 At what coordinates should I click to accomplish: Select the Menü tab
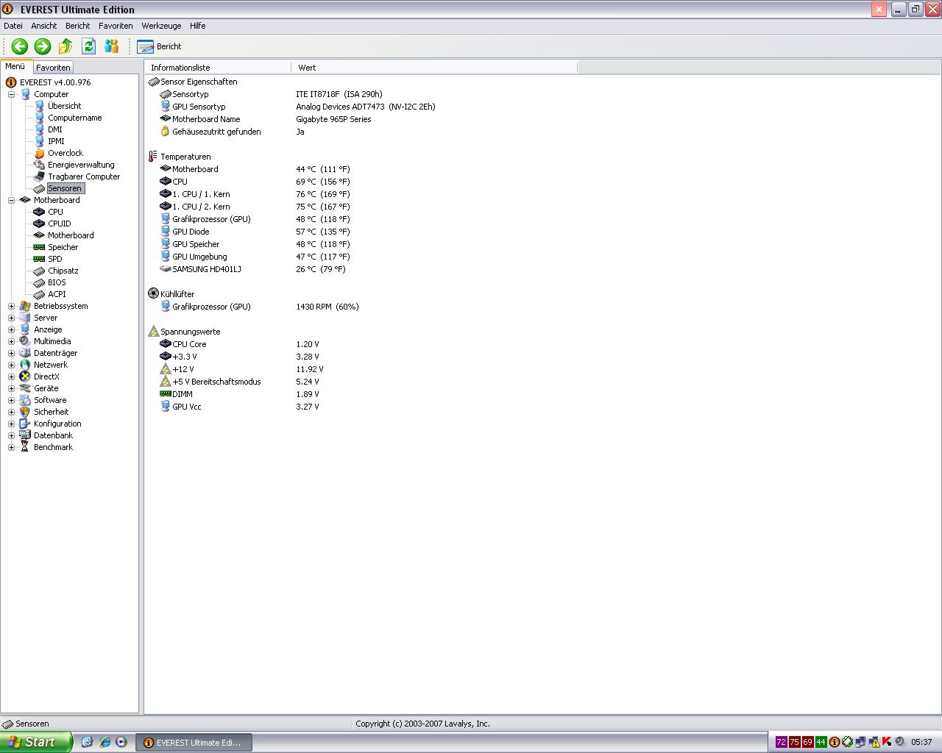click(15, 66)
